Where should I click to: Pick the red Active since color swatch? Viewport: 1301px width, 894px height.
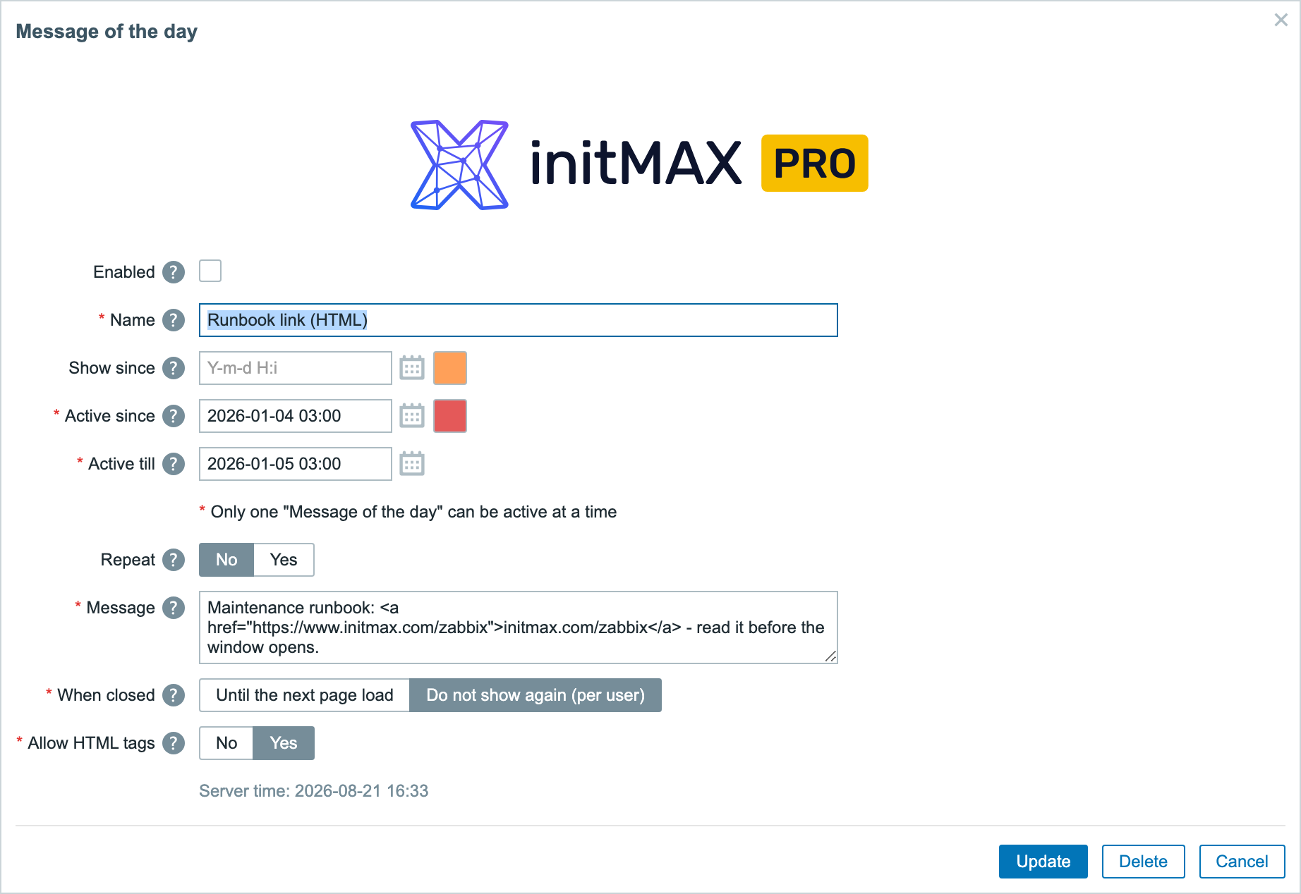450,416
